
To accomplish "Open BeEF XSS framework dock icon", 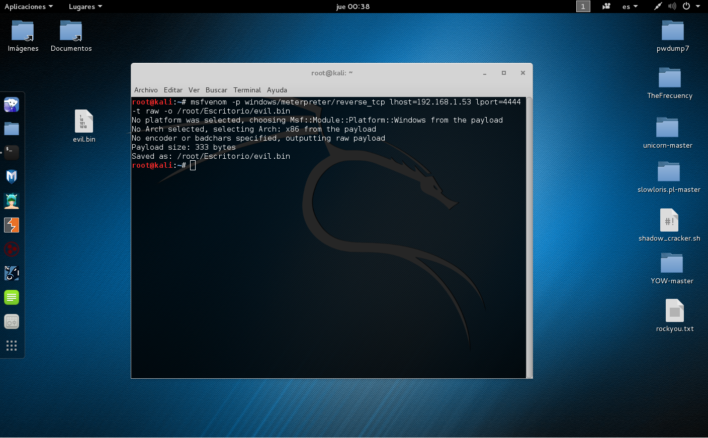I will 12,273.
